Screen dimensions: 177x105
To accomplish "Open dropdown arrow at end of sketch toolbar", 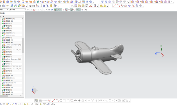I will tap(129, 101).
